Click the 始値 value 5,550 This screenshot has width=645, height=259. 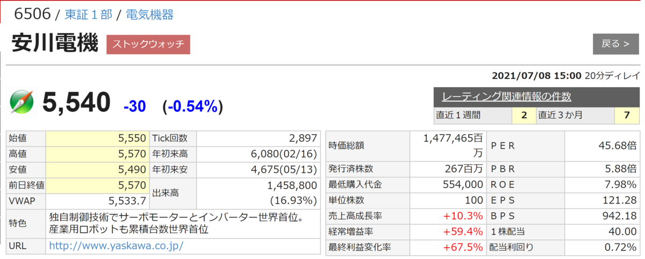pos(132,138)
